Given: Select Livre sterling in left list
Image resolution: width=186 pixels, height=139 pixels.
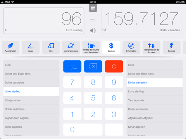Looking at the screenshot, I should pos(31,92).
